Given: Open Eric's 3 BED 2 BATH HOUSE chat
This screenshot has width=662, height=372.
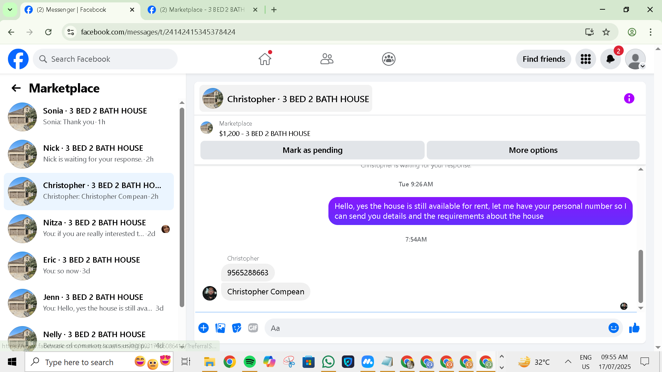Looking at the screenshot, I should pos(89,266).
